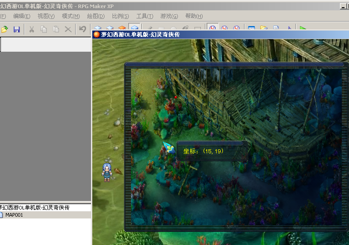The width and height of the screenshot is (349, 245).
Task: Open the 游戏(G) menu
Action: point(169,16)
